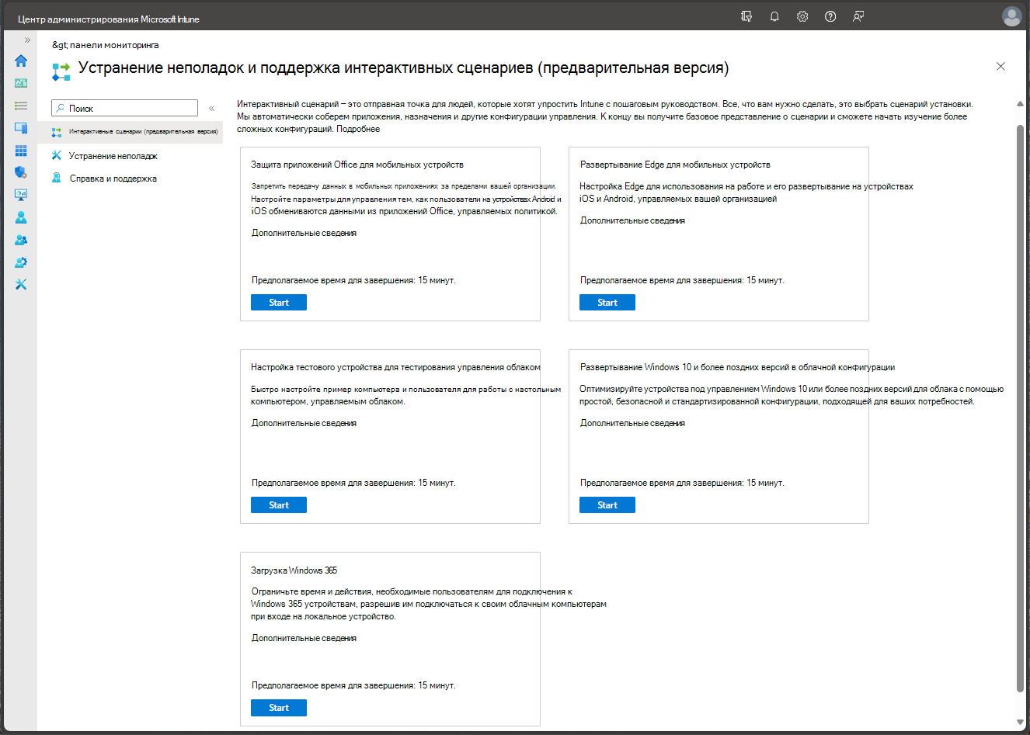Open the Home icon in left rail

coord(21,61)
